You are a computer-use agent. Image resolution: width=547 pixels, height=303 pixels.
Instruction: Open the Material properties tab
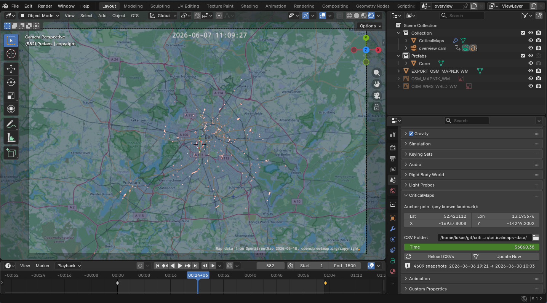point(393,271)
